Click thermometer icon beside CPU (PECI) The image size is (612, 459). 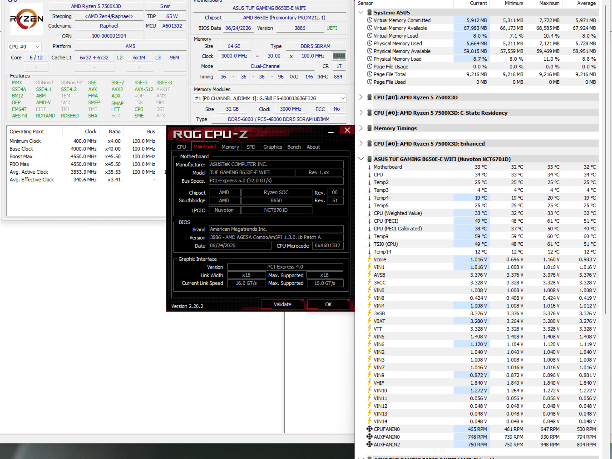click(x=369, y=221)
